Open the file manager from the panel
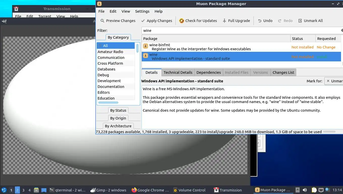Image resolution: width=343 pixels, height=194 pixels. click(36, 190)
